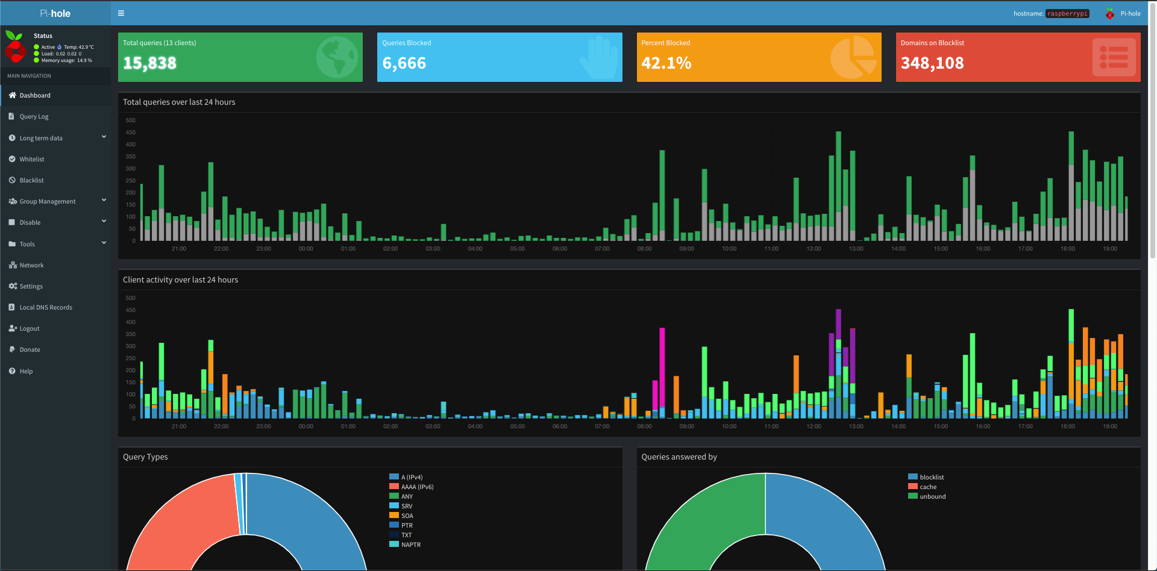This screenshot has height=571, width=1157.
Task: Expand the Tools submenu chevron
Action: pyautogui.click(x=104, y=243)
